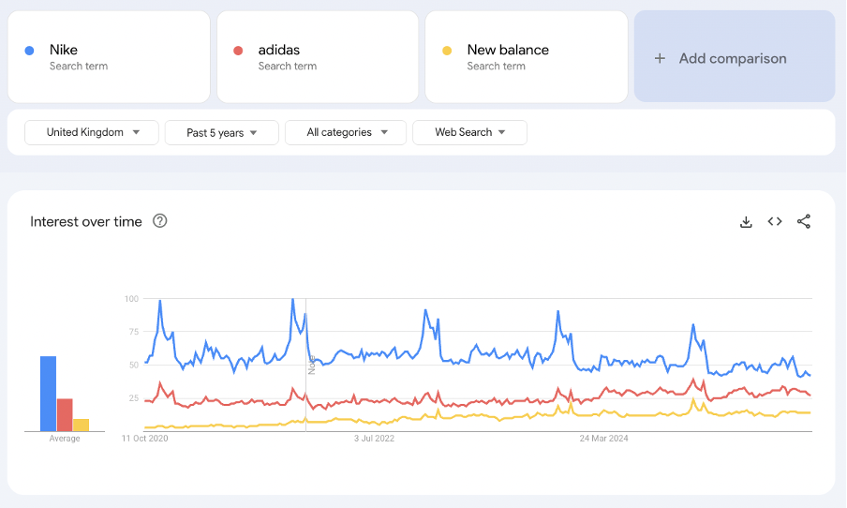This screenshot has width=847, height=508.
Task: Click the yellow dot beside New balance
Action: point(447,51)
